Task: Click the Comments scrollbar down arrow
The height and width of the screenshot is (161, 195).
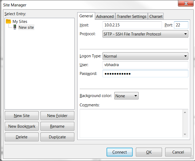Action: coord(185,135)
